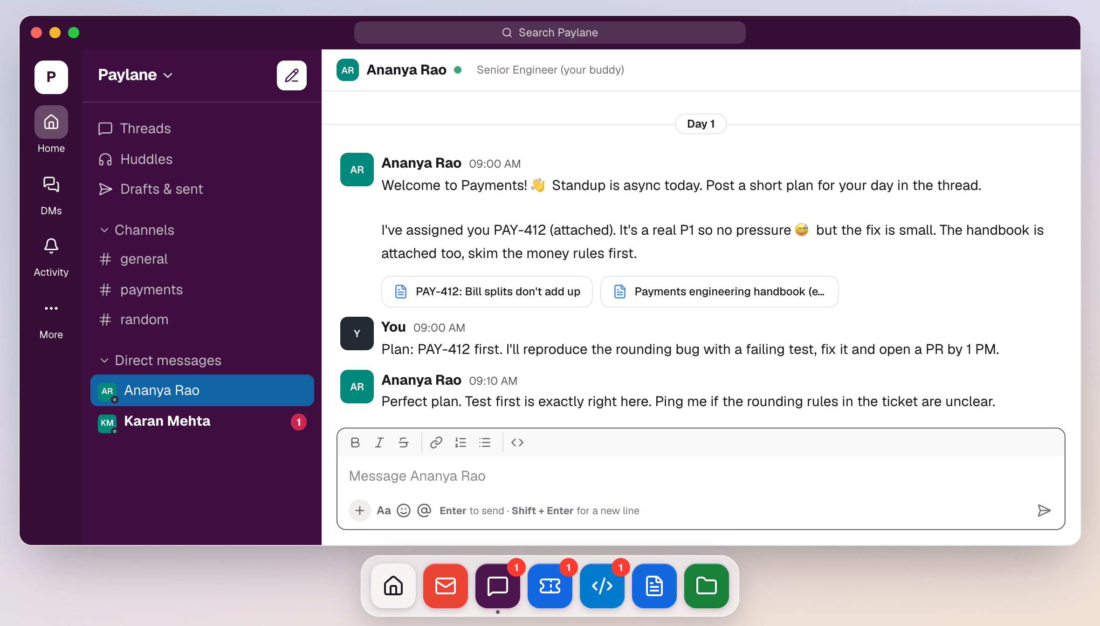The image size is (1100, 626).
Task: Toggle strikethrough formatting in composer
Action: tap(404, 442)
